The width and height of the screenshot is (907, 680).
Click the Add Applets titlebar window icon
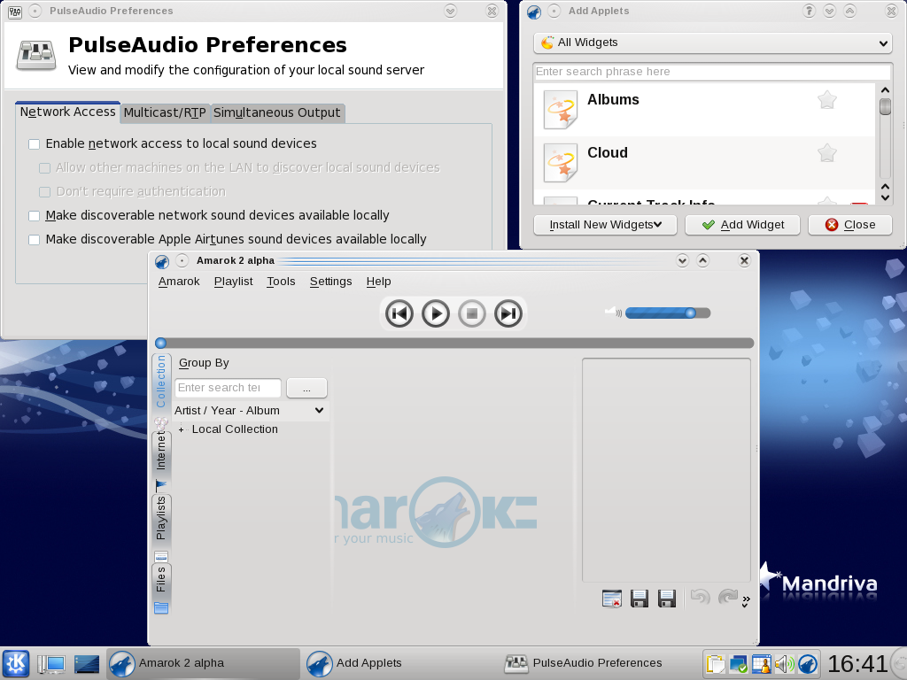pos(533,11)
